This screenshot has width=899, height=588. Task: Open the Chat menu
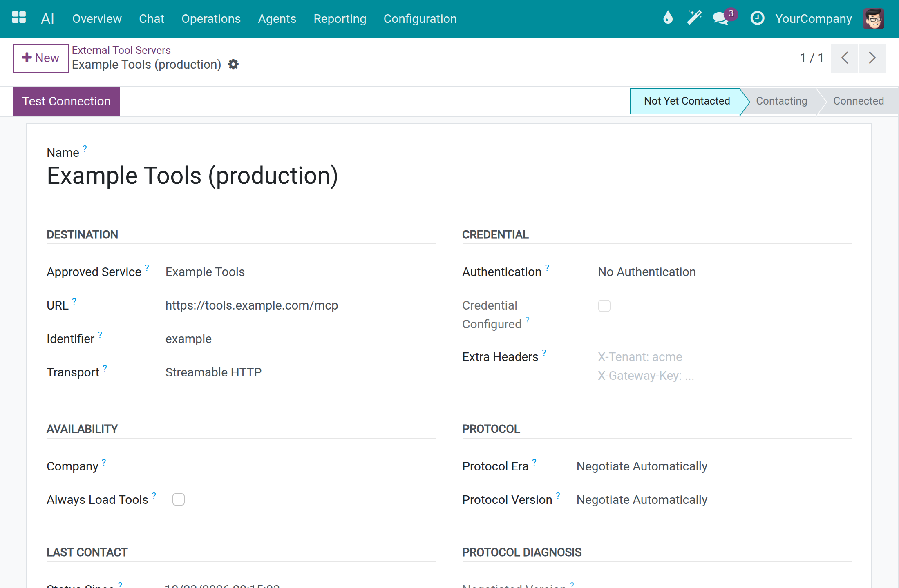[152, 19]
